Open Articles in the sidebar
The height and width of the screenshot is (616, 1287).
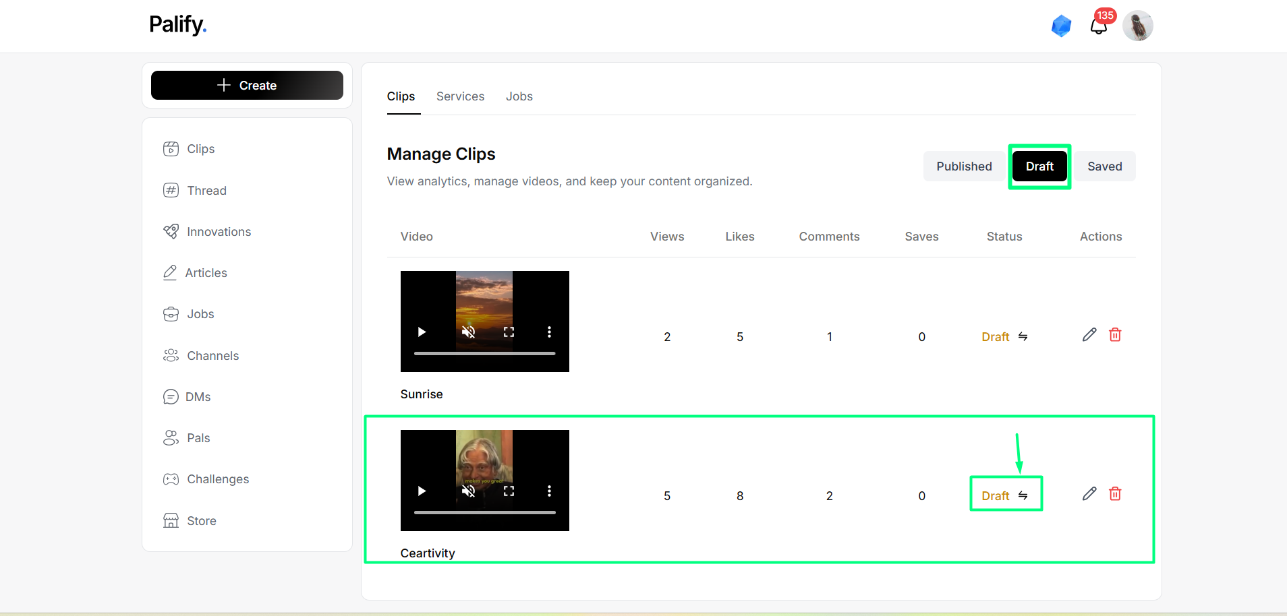[x=196, y=273]
